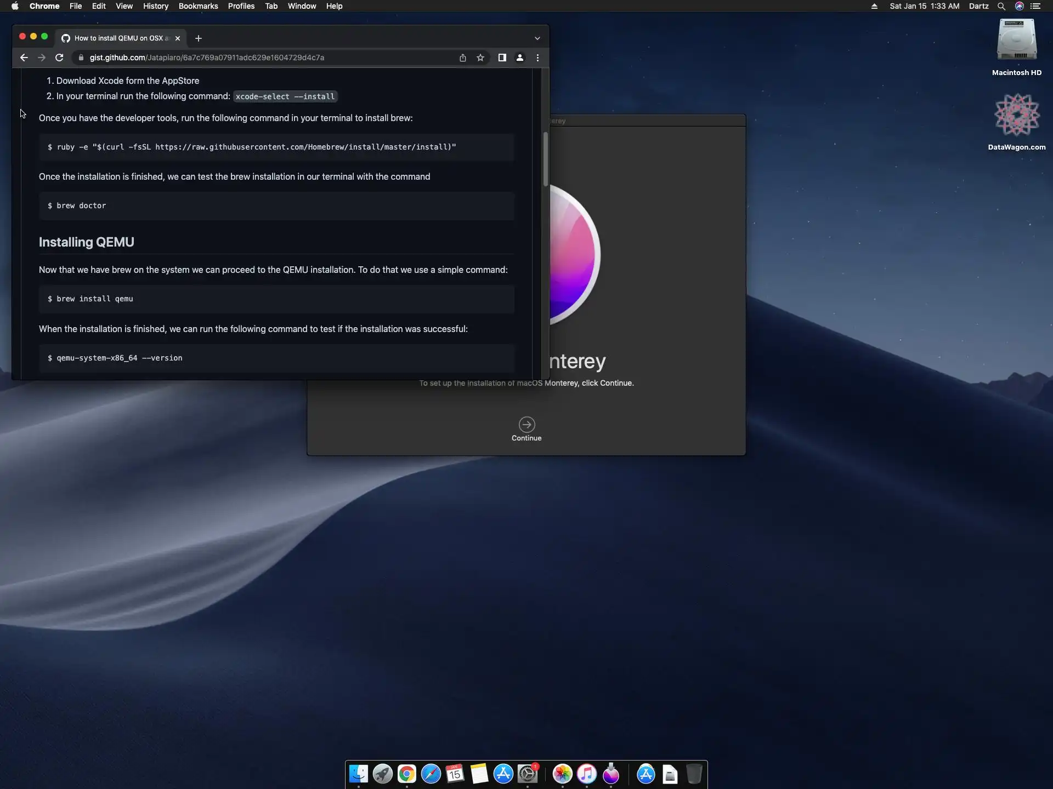1053x789 pixels.
Task: Open Control Center in the menu bar
Action: 1035,6
